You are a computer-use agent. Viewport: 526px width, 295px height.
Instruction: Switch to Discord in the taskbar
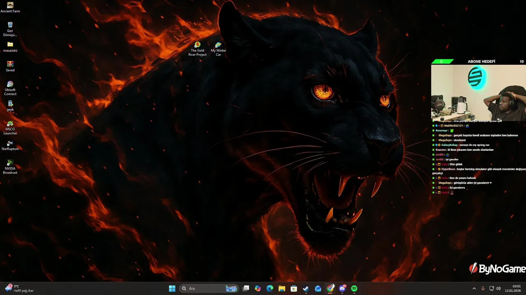(342, 288)
